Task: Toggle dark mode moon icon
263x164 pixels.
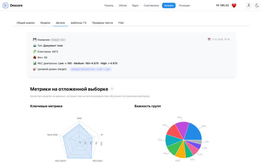Action: [x=257, y=5]
